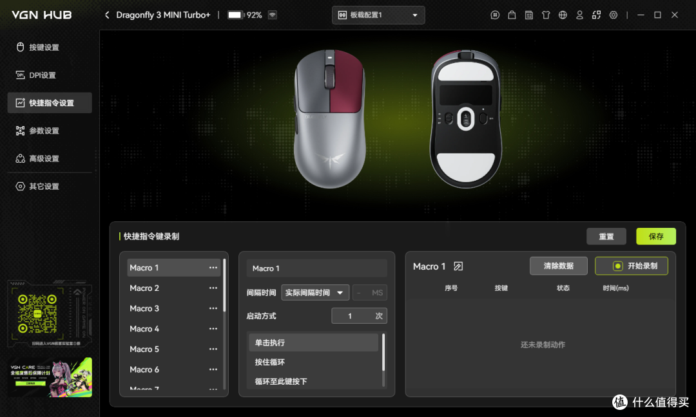The image size is (696, 417).
Task: Open the user account icon
Action: (579, 15)
